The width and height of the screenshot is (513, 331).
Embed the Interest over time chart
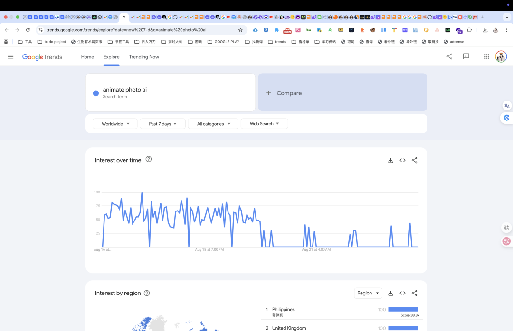coord(402,160)
